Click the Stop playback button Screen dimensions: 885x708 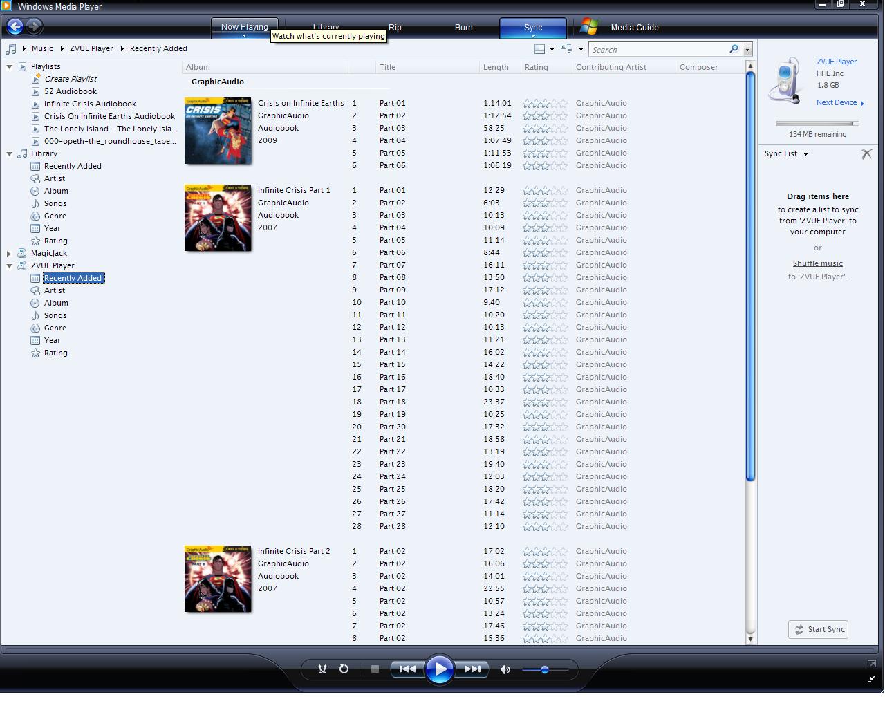[375, 669]
